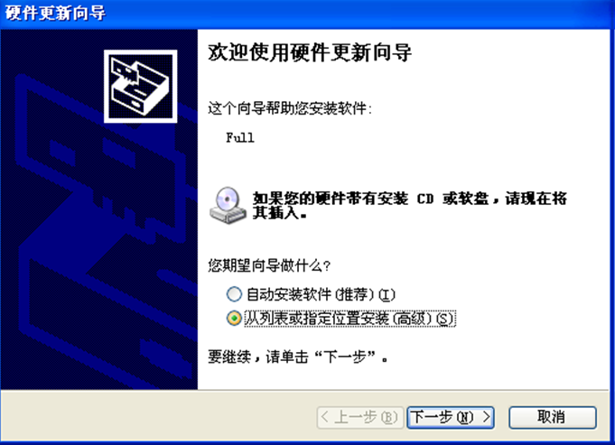615x445 pixels.
Task: Click the hardware card wizard icon
Action: pyautogui.click(x=140, y=87)
